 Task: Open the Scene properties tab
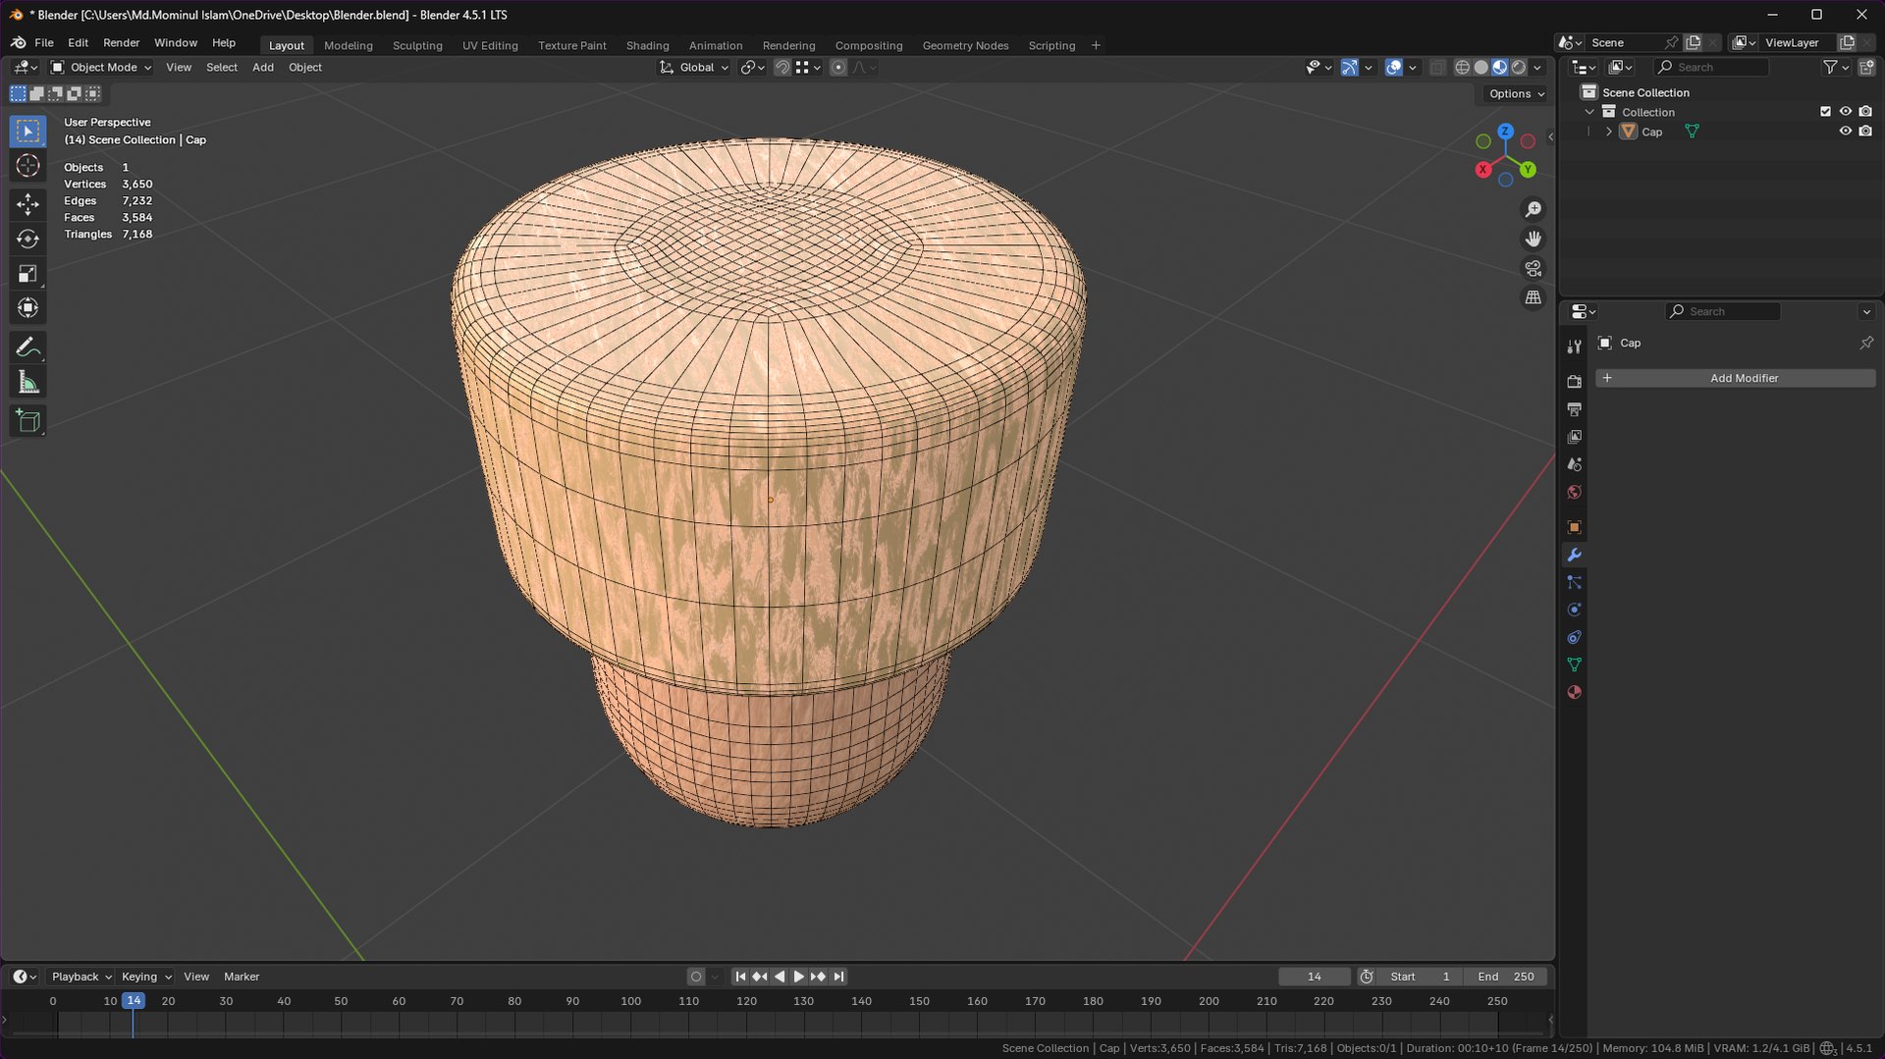pos(1574,463)
